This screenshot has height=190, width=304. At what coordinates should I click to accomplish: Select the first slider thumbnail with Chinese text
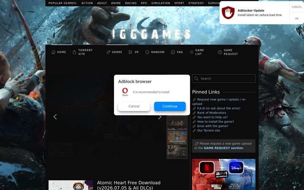177,123
